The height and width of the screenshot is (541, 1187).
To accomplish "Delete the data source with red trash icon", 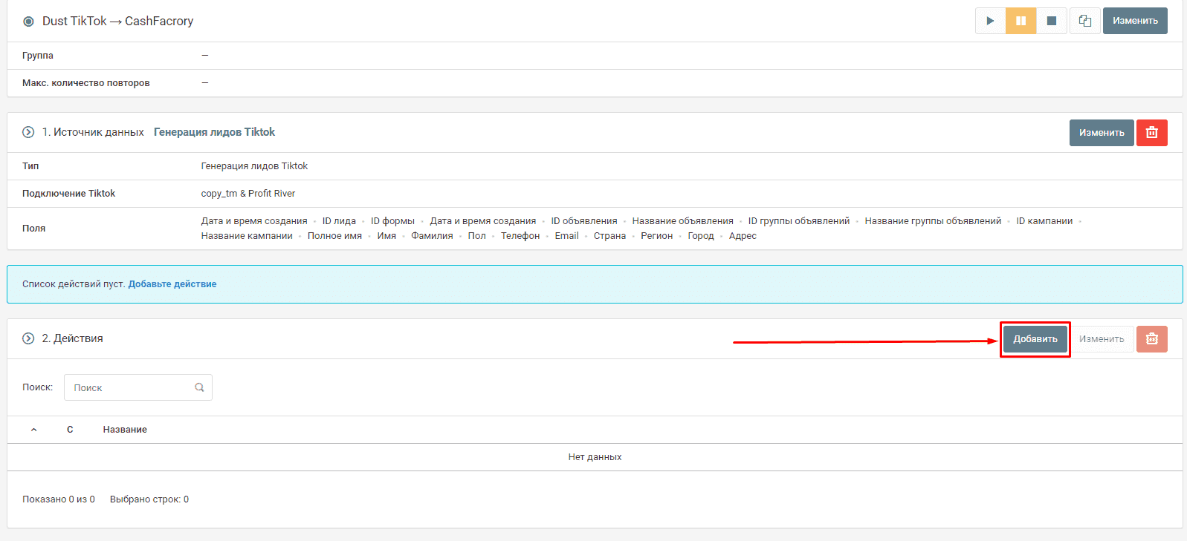I will pyautogui.click(x=1151, y=133).
